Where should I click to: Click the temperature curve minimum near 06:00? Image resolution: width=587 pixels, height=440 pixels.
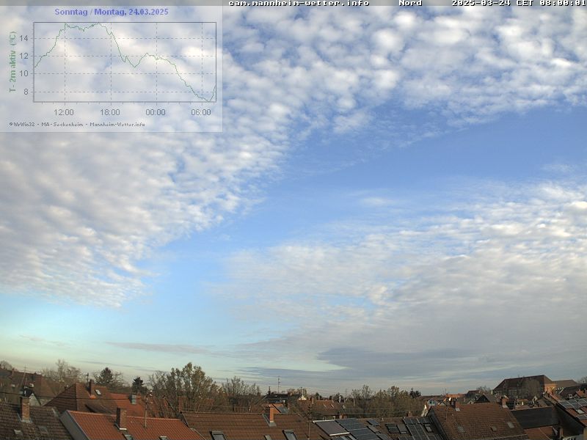211,100
